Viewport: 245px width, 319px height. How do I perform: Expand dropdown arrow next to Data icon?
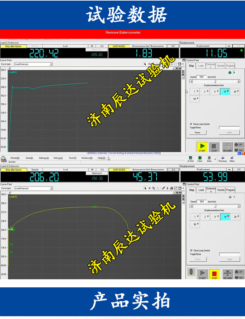tap(215, 159)
